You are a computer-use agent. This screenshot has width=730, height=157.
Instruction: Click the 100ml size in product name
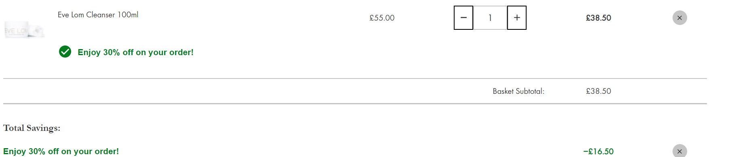[x=128, y=15]
